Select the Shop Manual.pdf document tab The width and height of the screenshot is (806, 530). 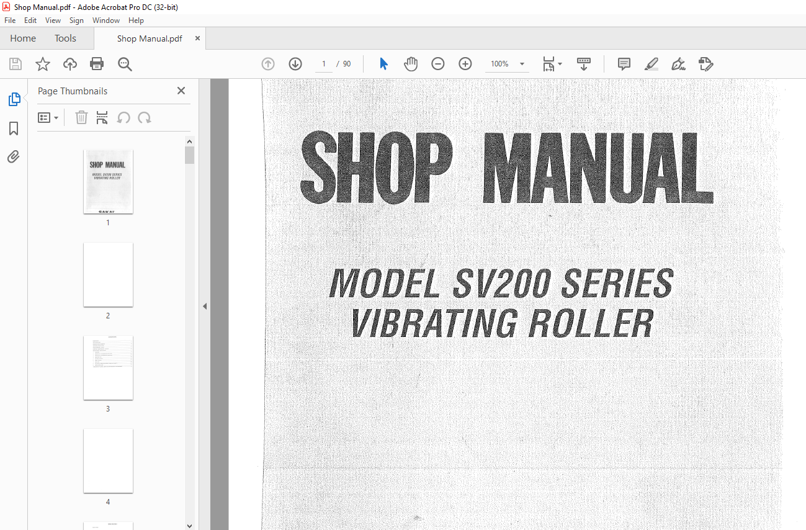[150, 38]
